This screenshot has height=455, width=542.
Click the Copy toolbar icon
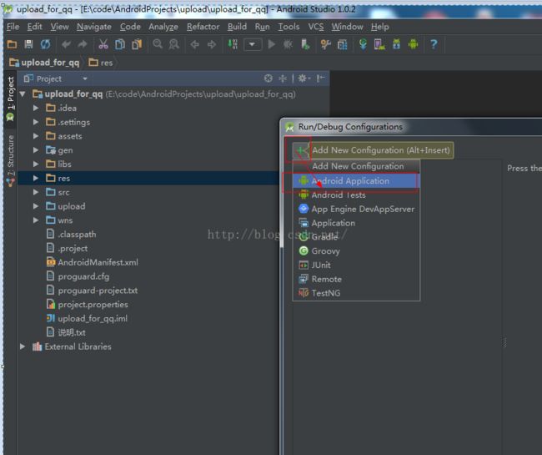[120, 44]
